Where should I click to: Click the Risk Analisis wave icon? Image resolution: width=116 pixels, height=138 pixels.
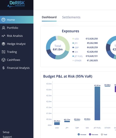coord(3,36)
